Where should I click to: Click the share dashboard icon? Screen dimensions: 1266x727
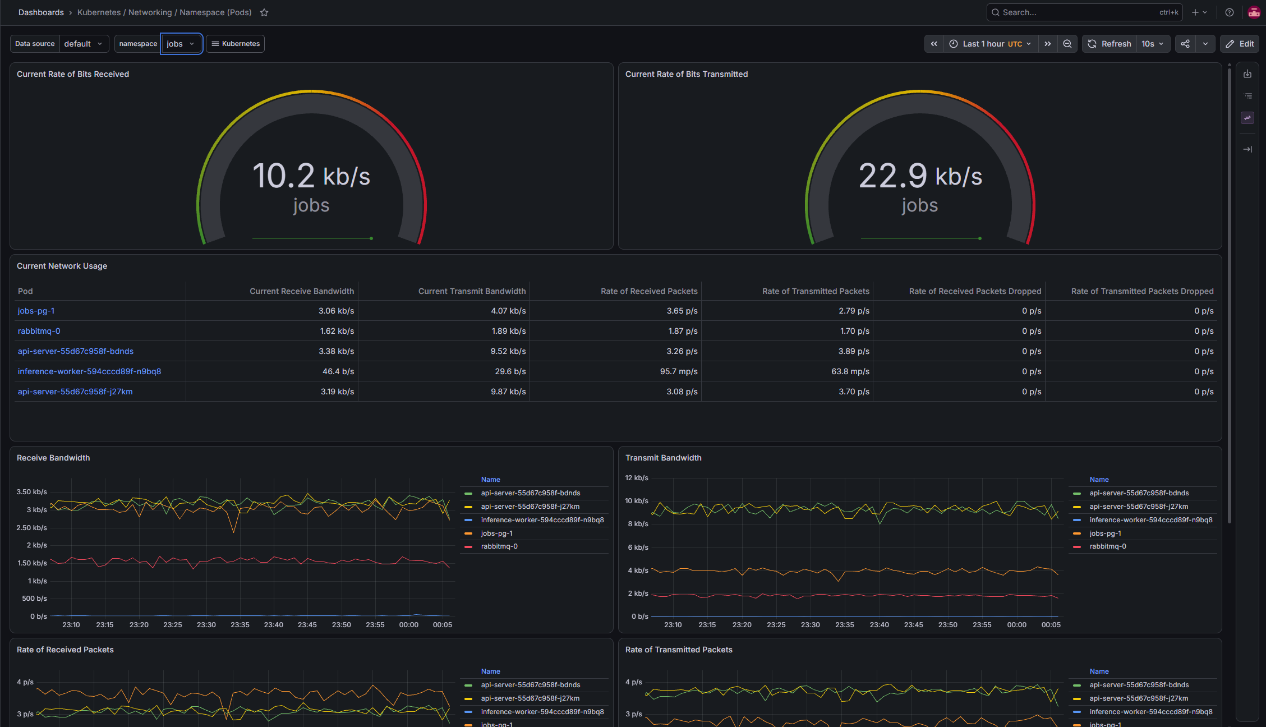point(1185,44)
